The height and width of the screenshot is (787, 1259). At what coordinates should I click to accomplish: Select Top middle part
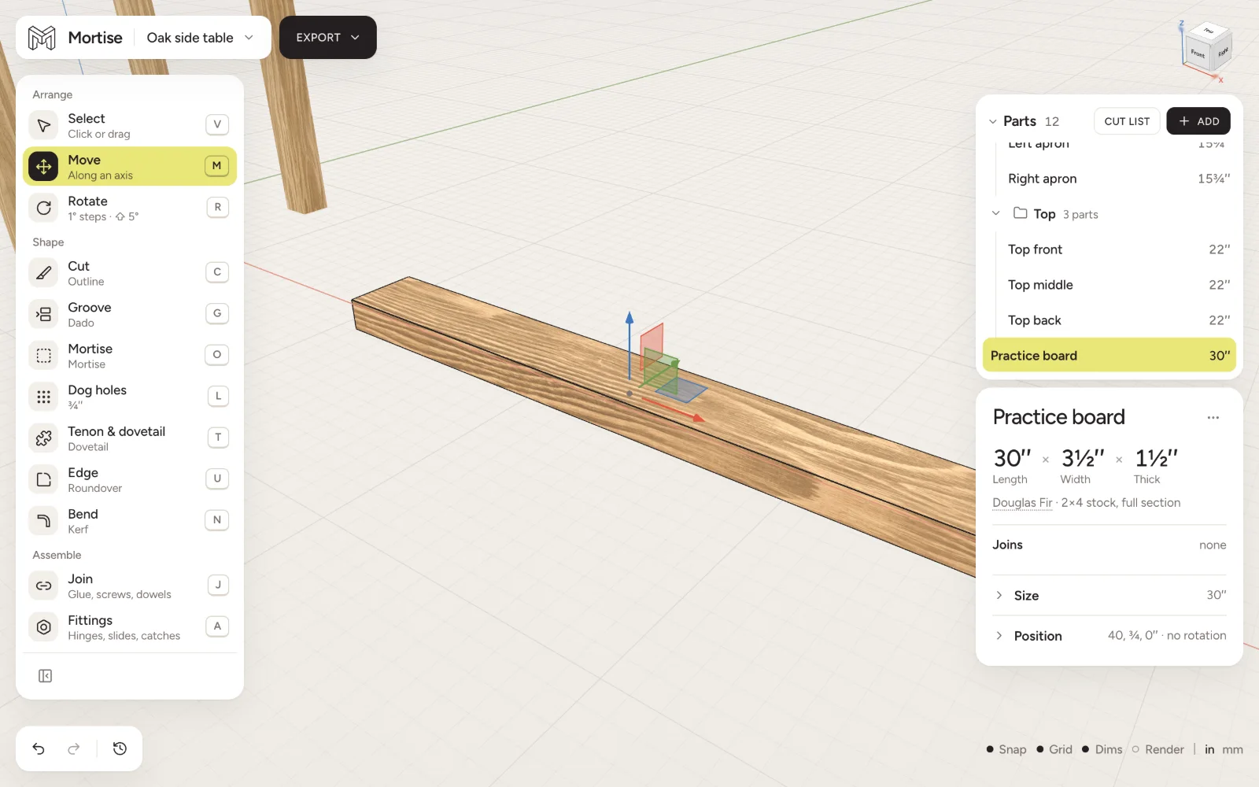click(1109, 285)
